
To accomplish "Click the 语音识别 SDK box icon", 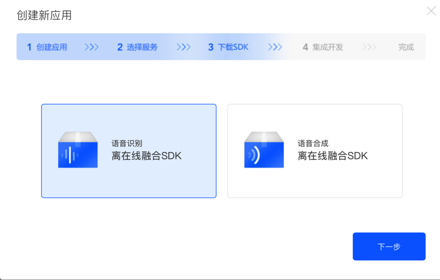I will (x=78, y=150).
